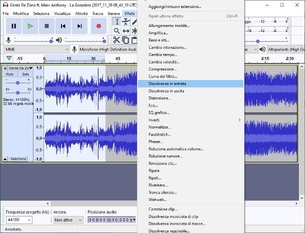This screenshot has width=305, height=233.
Task: Click the green timeline quick-play arrow
Action: coord(9,58)
